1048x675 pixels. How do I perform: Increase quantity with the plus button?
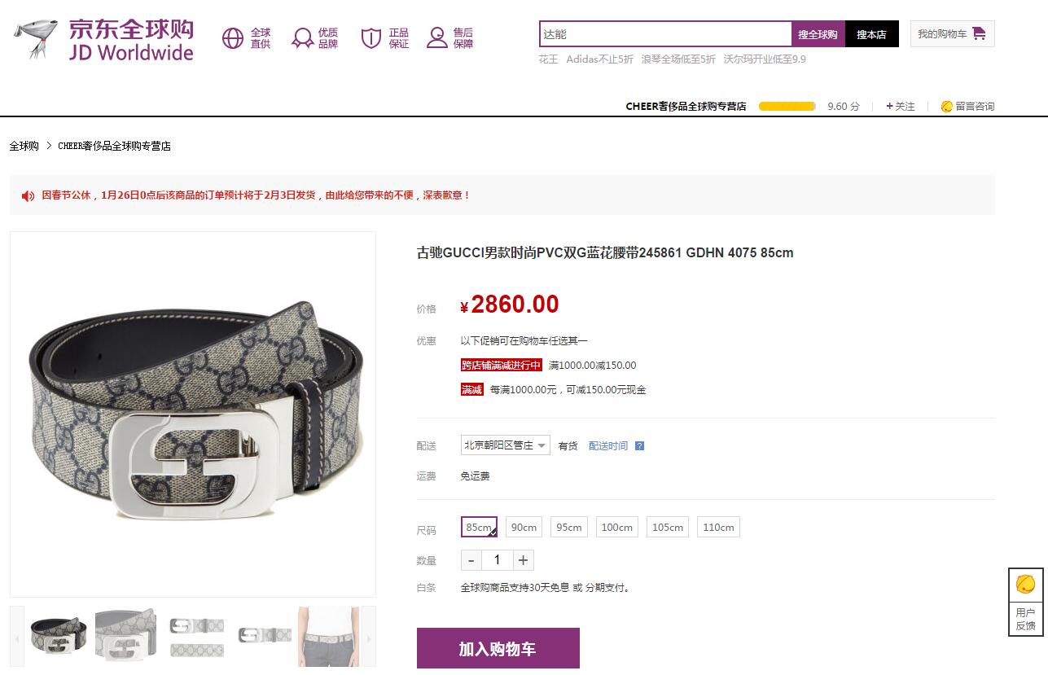[523, 560]
